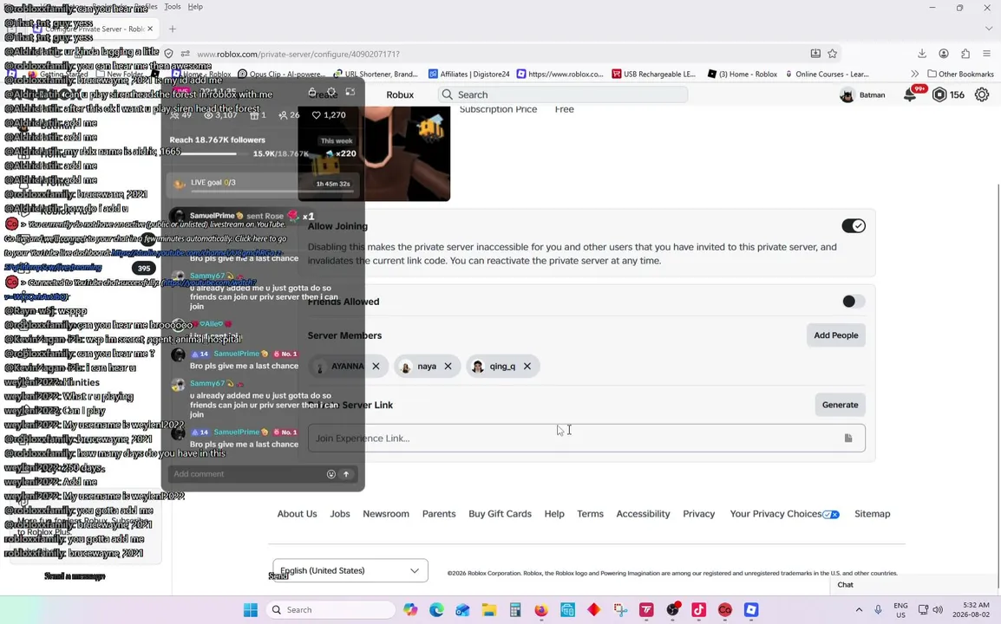Focus the Join Experience Link field
This screenshot has width=1001, height=624.
tap(586, 439)
